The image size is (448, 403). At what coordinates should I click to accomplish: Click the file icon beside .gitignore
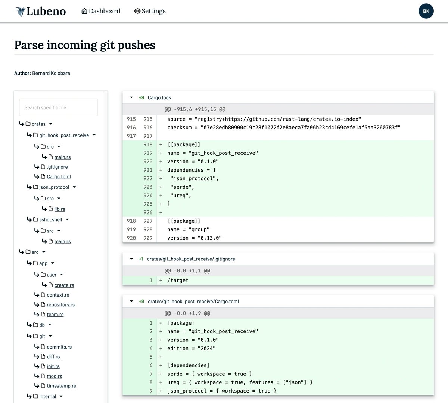pyautogui.click(x=44, y=167)
